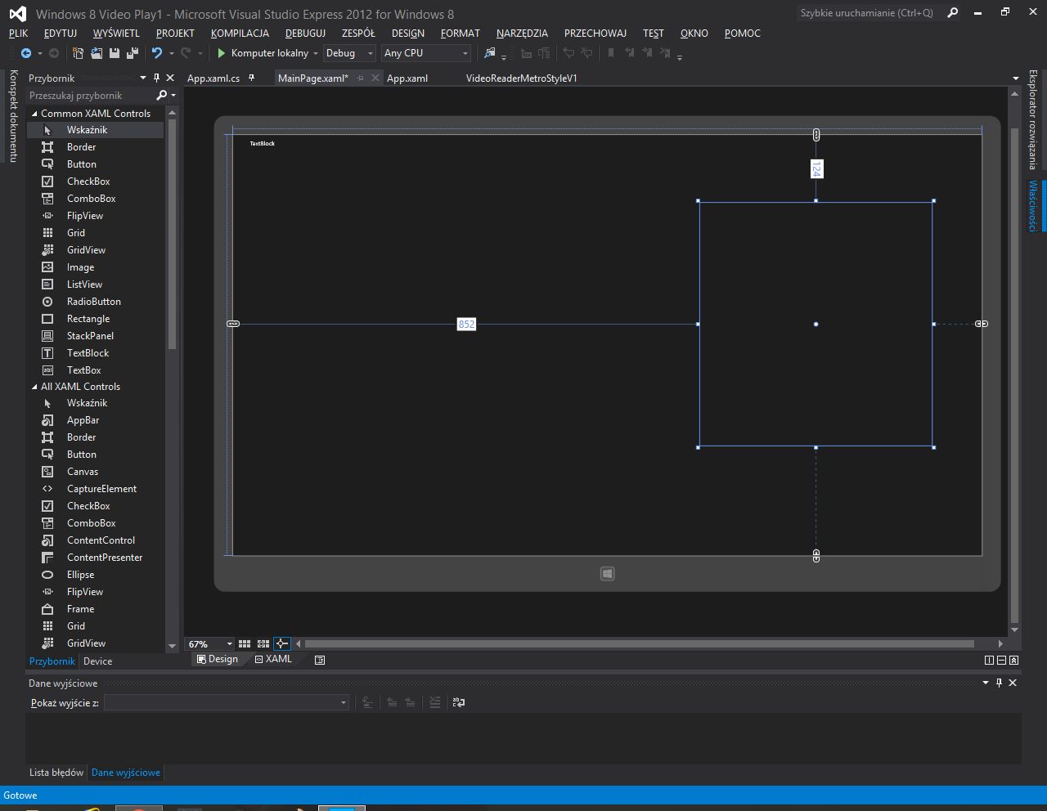Open the Właściwości side tab
The image size is (1047, 811).
(x=1033, y=205)
